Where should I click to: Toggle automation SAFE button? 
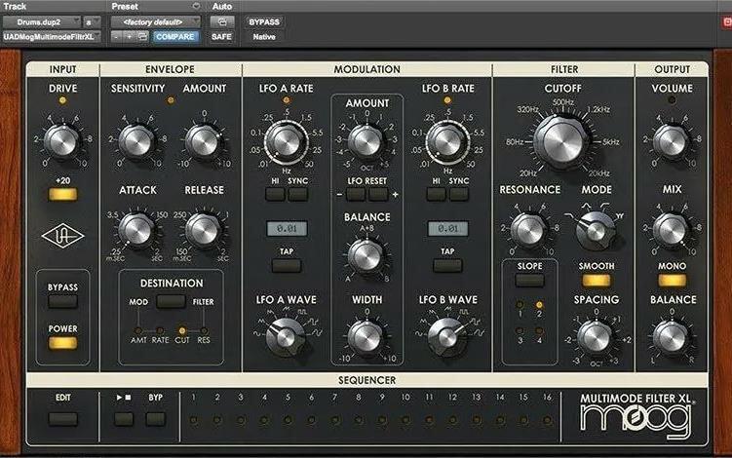[x=221, y=36]
